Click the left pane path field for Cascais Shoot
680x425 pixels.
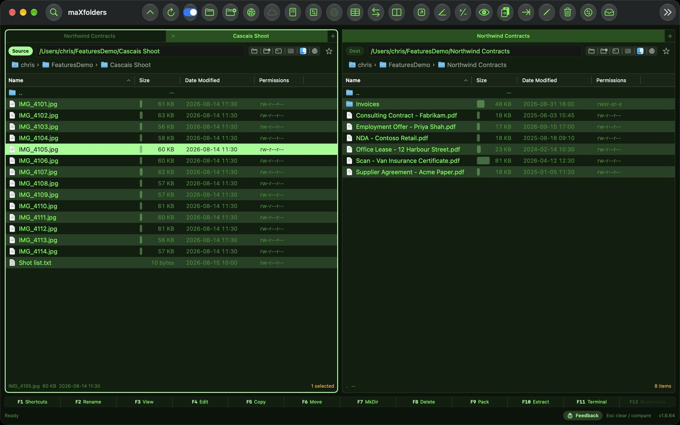point(140,51)
